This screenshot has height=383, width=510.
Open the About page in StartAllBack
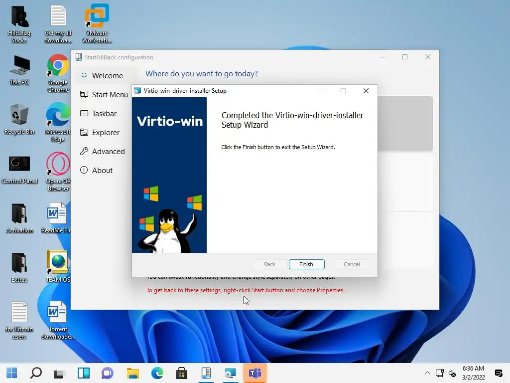(x=96, y=170)
